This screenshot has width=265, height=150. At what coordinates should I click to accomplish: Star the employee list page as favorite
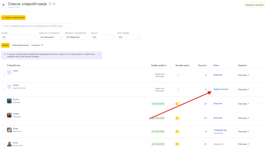54,4
